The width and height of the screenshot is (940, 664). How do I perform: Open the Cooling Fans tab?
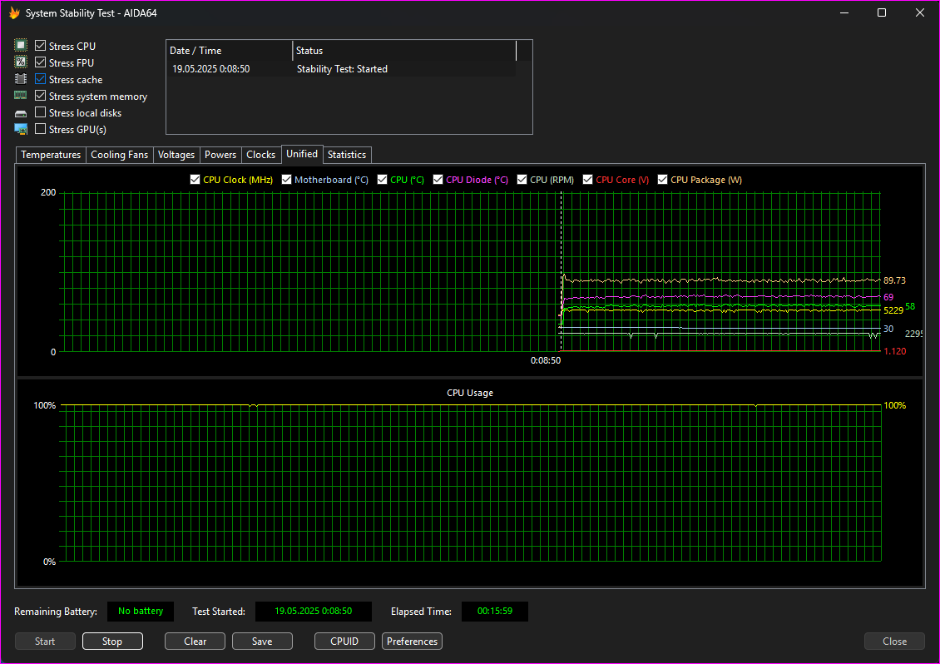(119, 155)
